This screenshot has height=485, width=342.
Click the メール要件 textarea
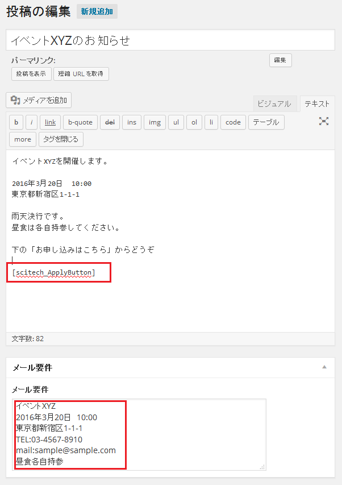(x=139, y=434)
